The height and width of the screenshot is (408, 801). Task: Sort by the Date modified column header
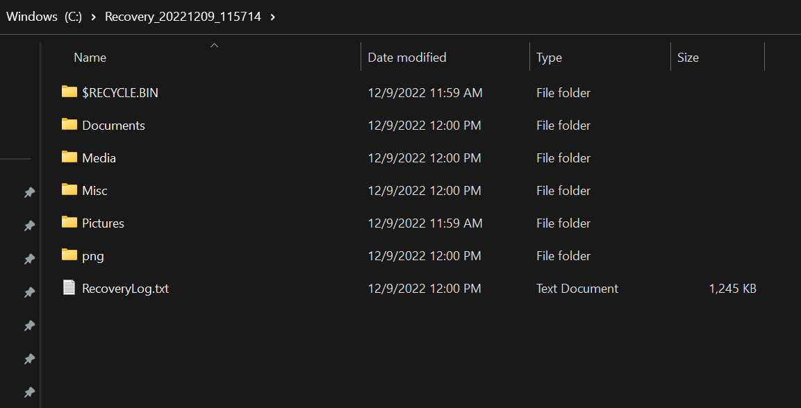407,58
